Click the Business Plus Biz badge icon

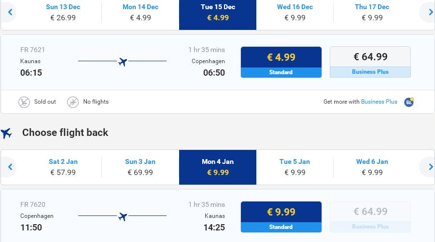coord(408,102)
